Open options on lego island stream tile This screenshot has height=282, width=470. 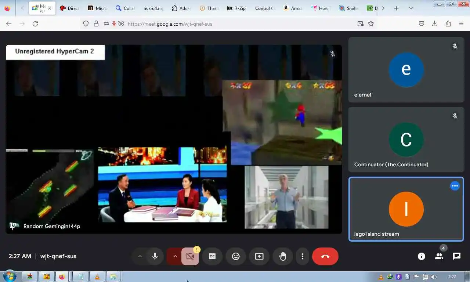tap(455, 186)
